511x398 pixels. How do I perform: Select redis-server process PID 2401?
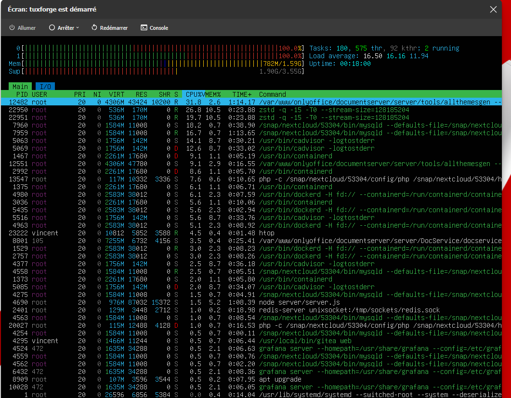251,310
